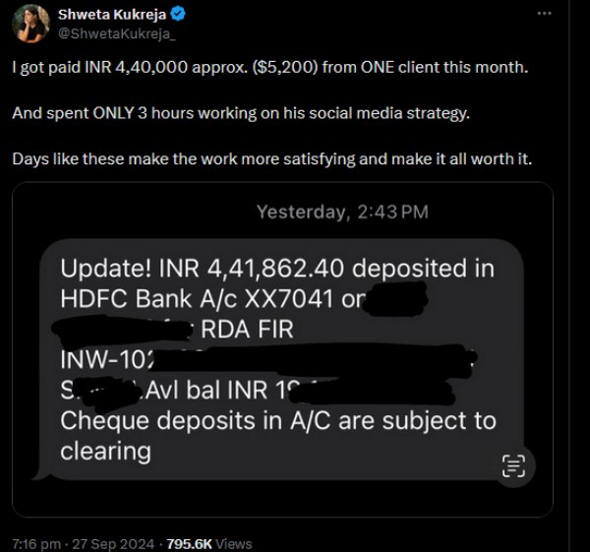Image resolution: width=590 pixels, height=552 pixels.
Task: Click the "RDA FIR" text in message
Action: tap(247, 330)
